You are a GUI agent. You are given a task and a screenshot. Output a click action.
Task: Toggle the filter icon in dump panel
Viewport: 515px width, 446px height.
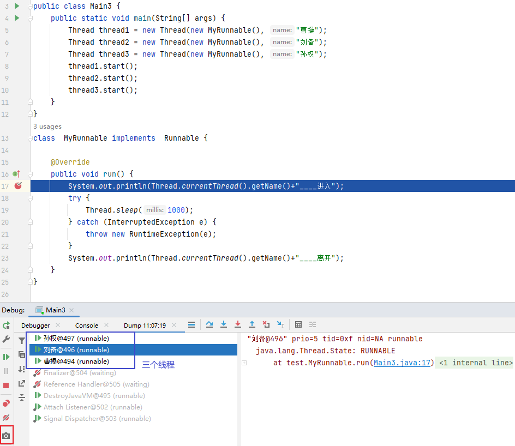click(x=22, y=341)
